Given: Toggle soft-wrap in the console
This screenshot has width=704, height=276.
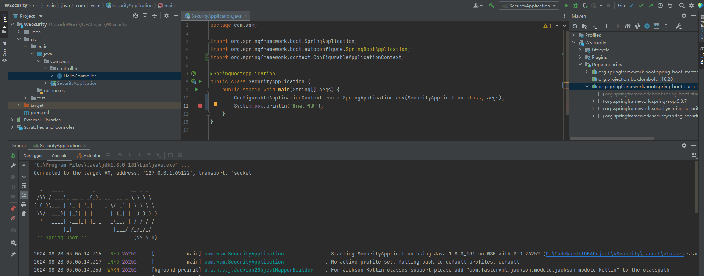Looking at the screenshot, I should coord(24,185).
